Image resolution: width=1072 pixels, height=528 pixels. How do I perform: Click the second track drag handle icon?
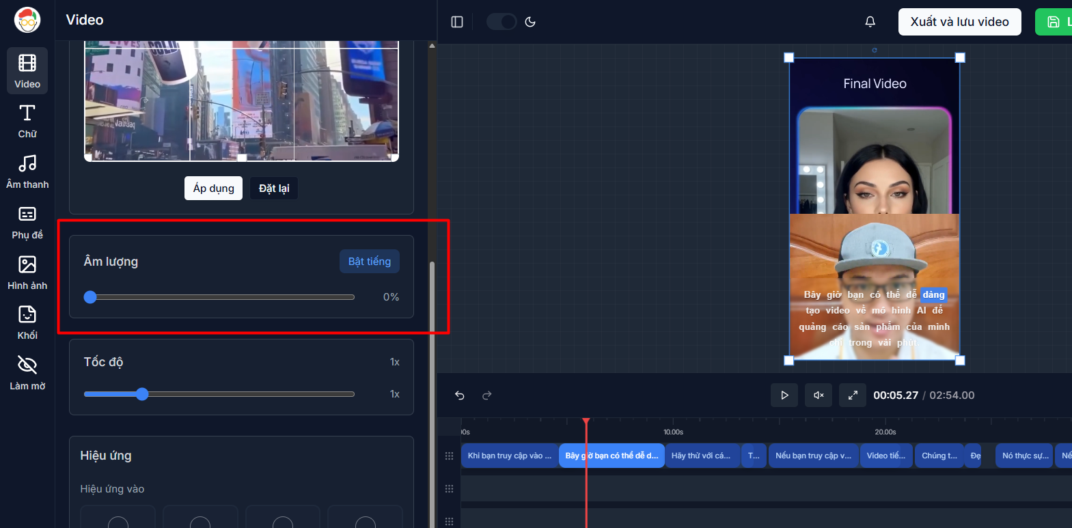click(x=449, y=488)
